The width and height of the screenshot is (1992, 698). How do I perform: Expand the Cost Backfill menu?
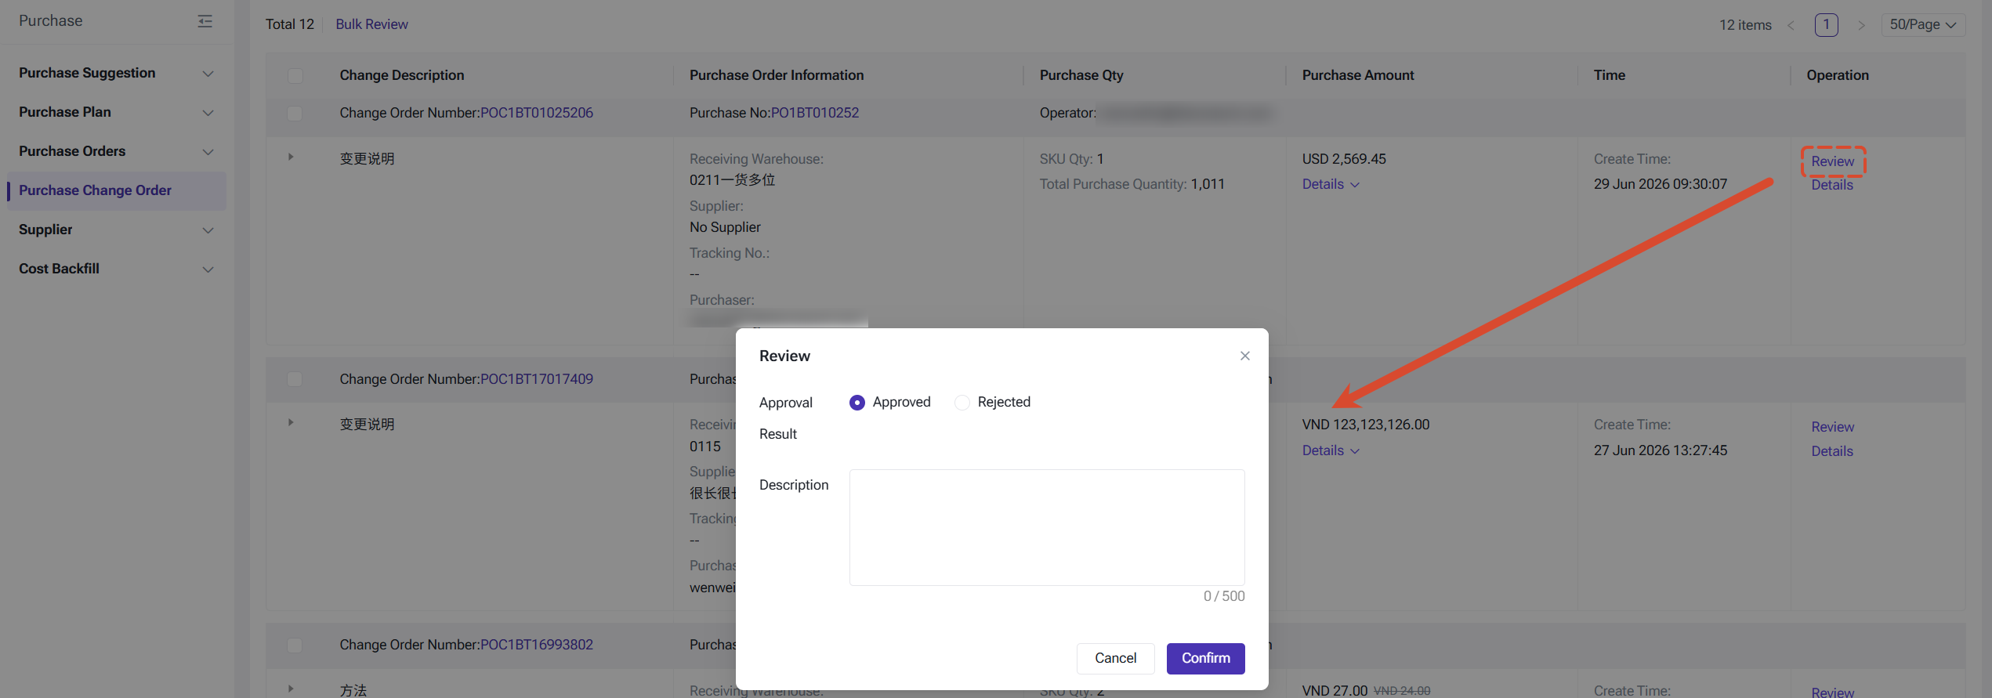coord(116,269)
